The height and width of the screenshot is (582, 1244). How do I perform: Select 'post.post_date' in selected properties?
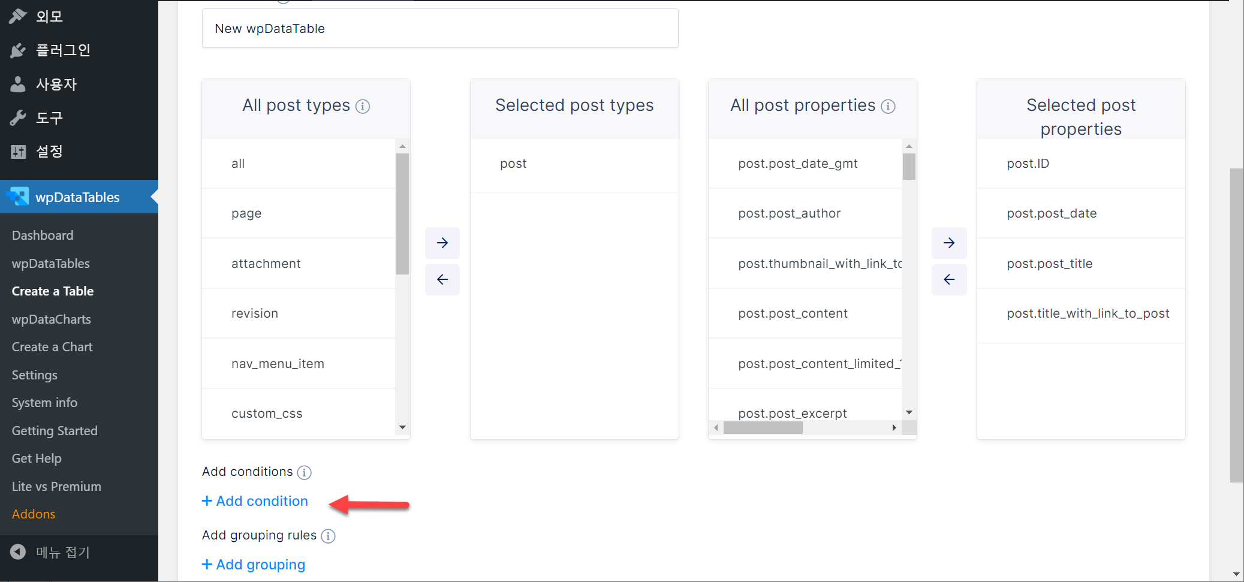1081,213
